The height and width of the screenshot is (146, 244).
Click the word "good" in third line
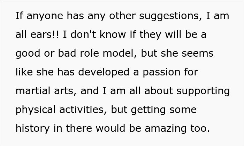[x=28, y=54]
